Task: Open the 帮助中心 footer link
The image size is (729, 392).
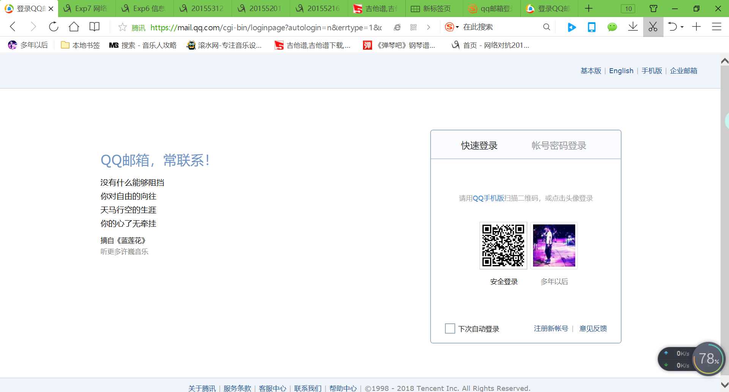Action: pyautogui.click(x=343, y=388)
